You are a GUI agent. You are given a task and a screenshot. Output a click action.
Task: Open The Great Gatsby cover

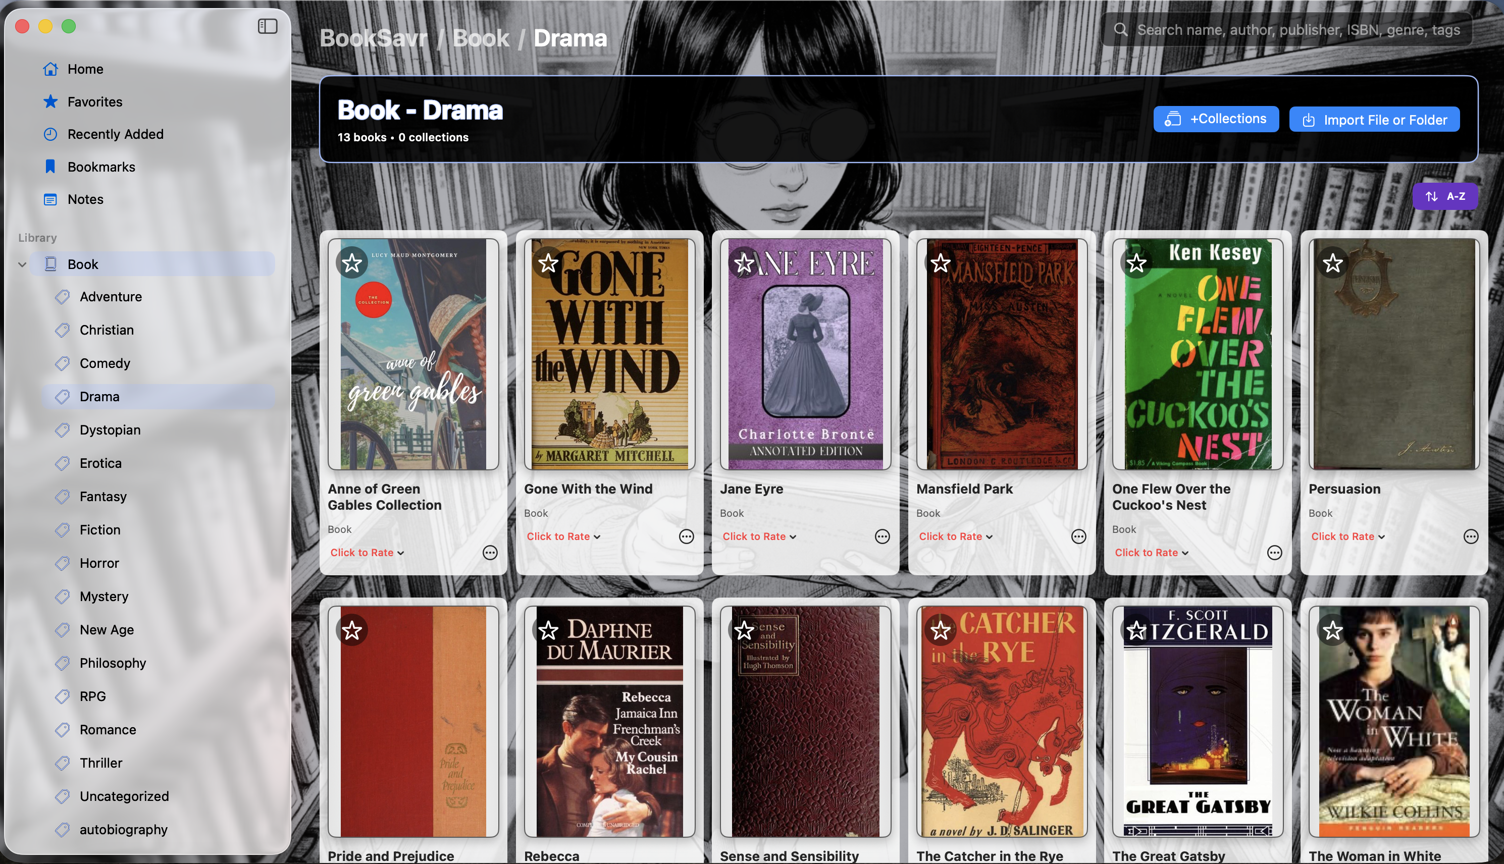pyautogui.click(x=1198, y=722)
